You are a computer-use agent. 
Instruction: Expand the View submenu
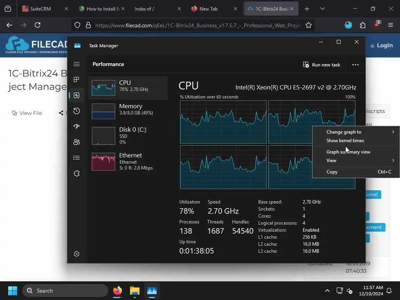click(x=356, y=161)
